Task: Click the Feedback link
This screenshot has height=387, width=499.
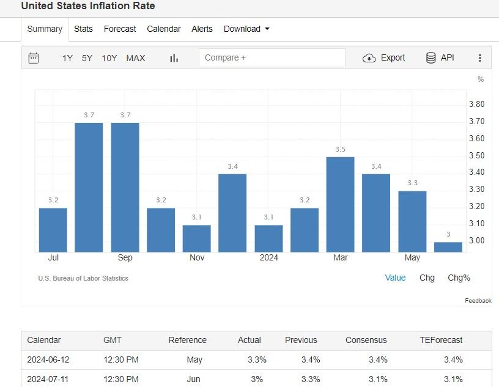Action: [x=478, y=300]
